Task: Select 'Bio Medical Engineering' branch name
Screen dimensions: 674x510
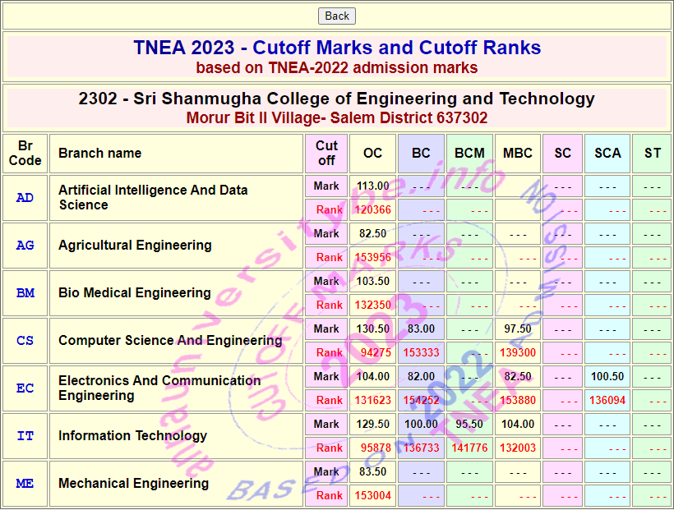Action: [135, 293]
